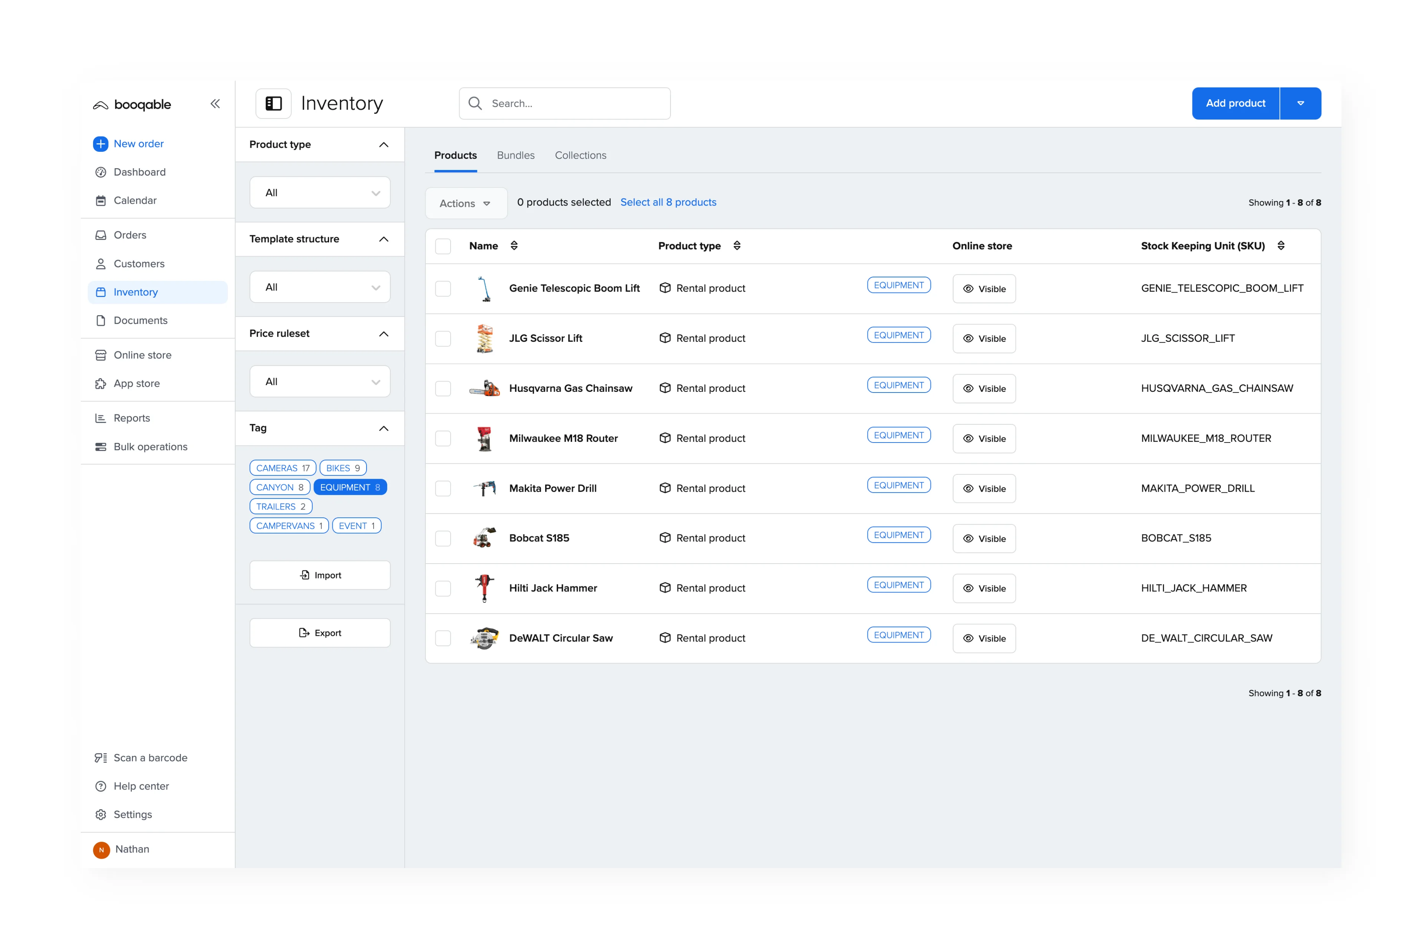The image size is (1423, 948).
Task: Open Scan a barcode
Action: point(150,758)
